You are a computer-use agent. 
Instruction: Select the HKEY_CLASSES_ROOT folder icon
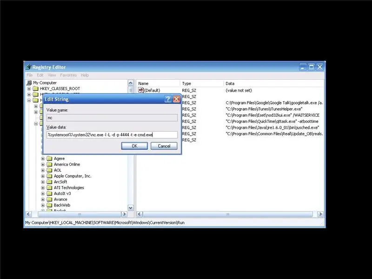pyautogui.click(x=36, y=88)
